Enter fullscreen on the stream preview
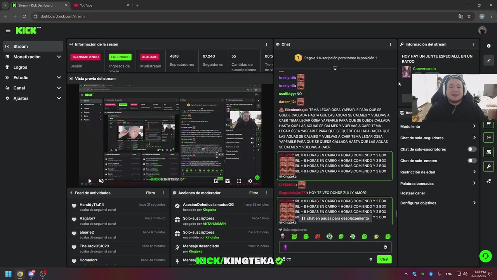 coord(239,181)
